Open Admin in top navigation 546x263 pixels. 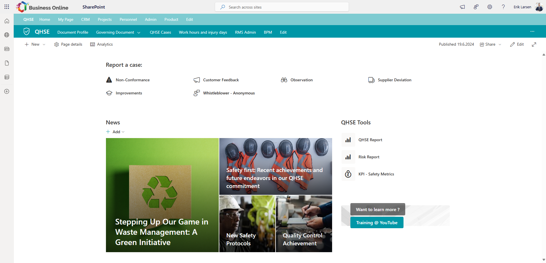point(150,19)
